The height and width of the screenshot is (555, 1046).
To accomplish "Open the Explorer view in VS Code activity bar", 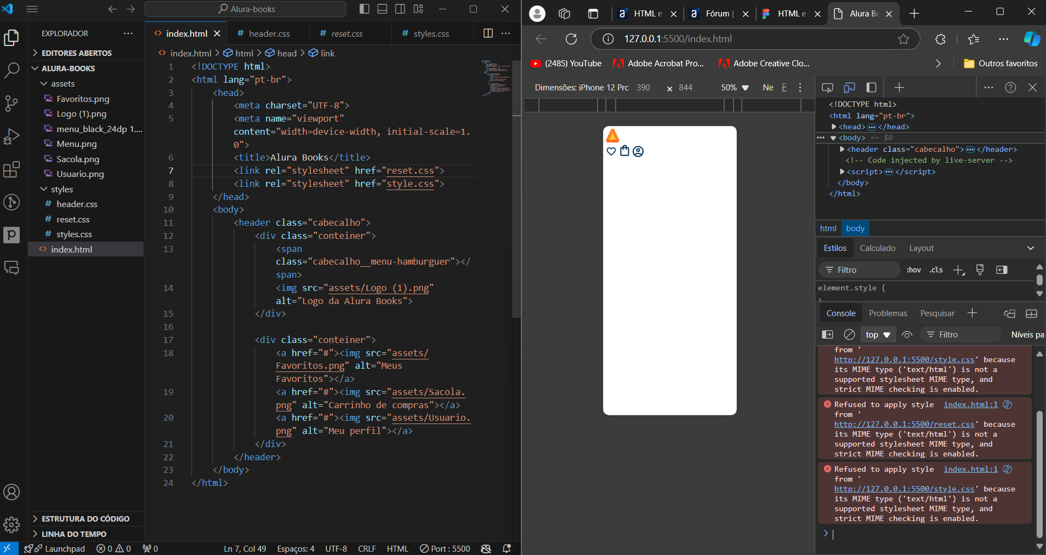I will 12,38.
